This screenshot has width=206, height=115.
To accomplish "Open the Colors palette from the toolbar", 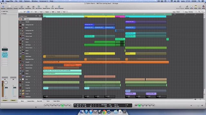I will [192, 7].
